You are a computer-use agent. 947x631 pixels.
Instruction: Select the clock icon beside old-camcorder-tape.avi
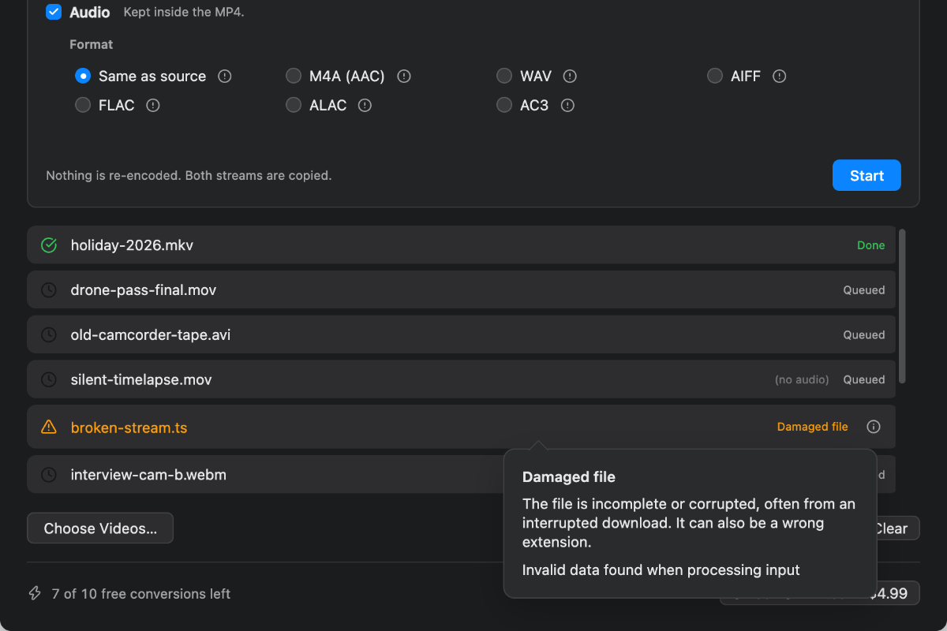click(x=49, y=335)
